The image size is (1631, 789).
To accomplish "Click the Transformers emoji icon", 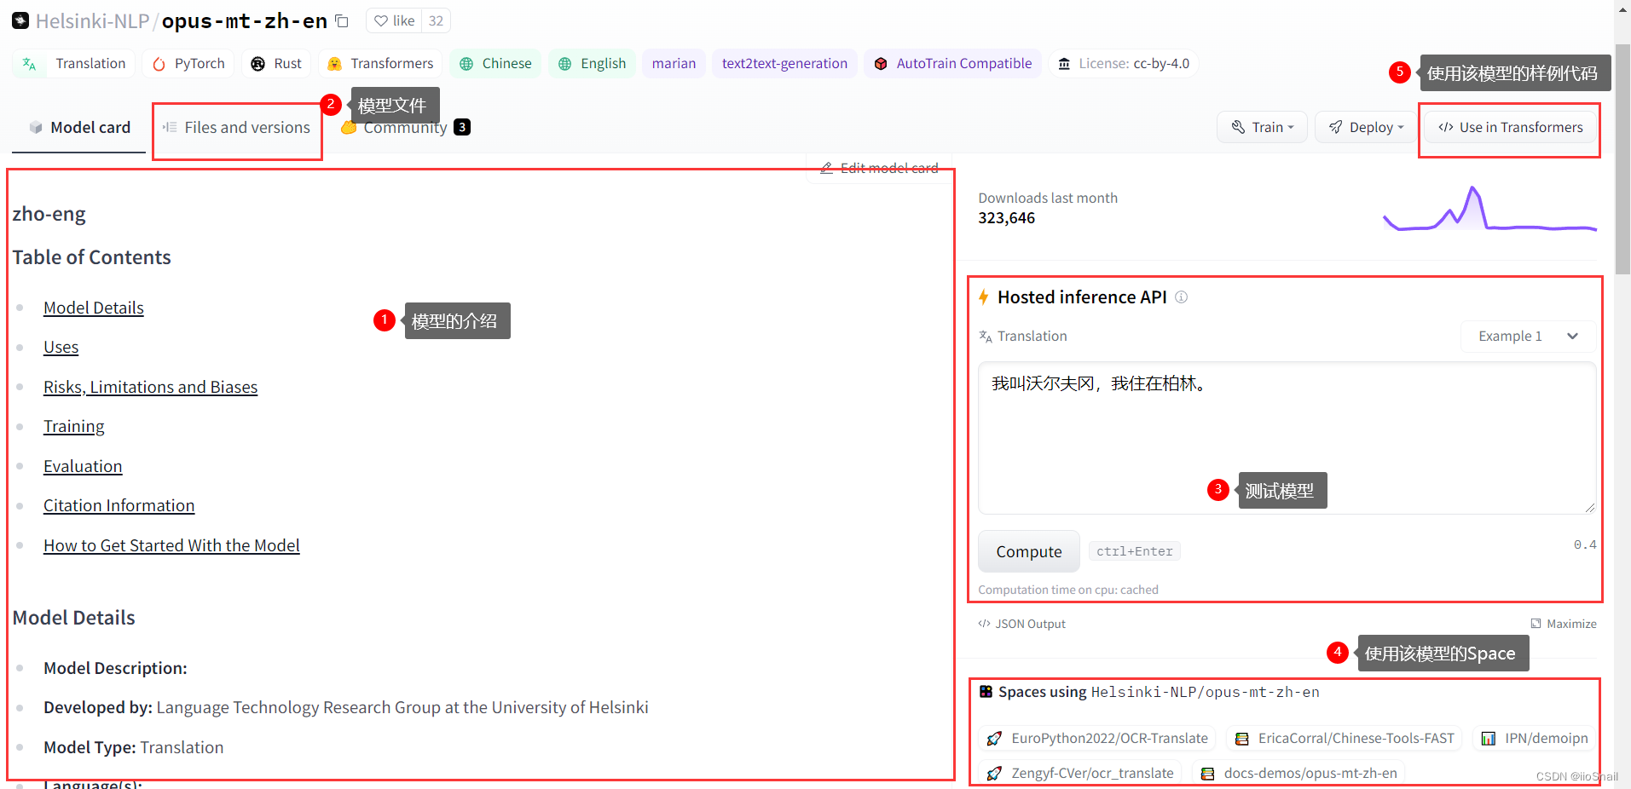I will tap(334, 64).
